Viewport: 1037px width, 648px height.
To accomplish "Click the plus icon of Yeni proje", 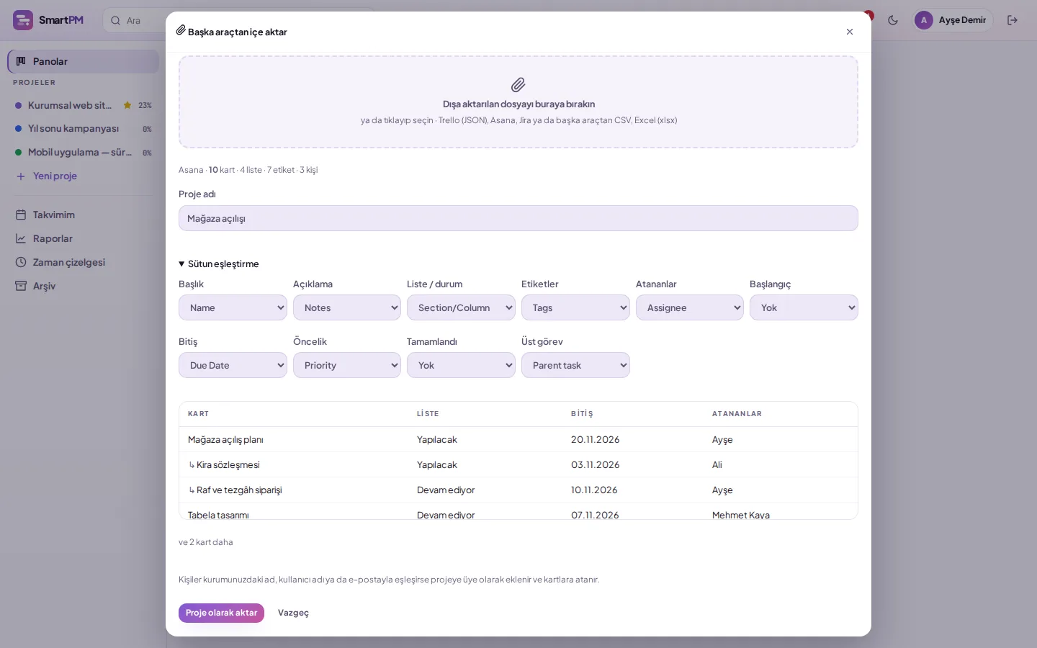I will [21, 176].
